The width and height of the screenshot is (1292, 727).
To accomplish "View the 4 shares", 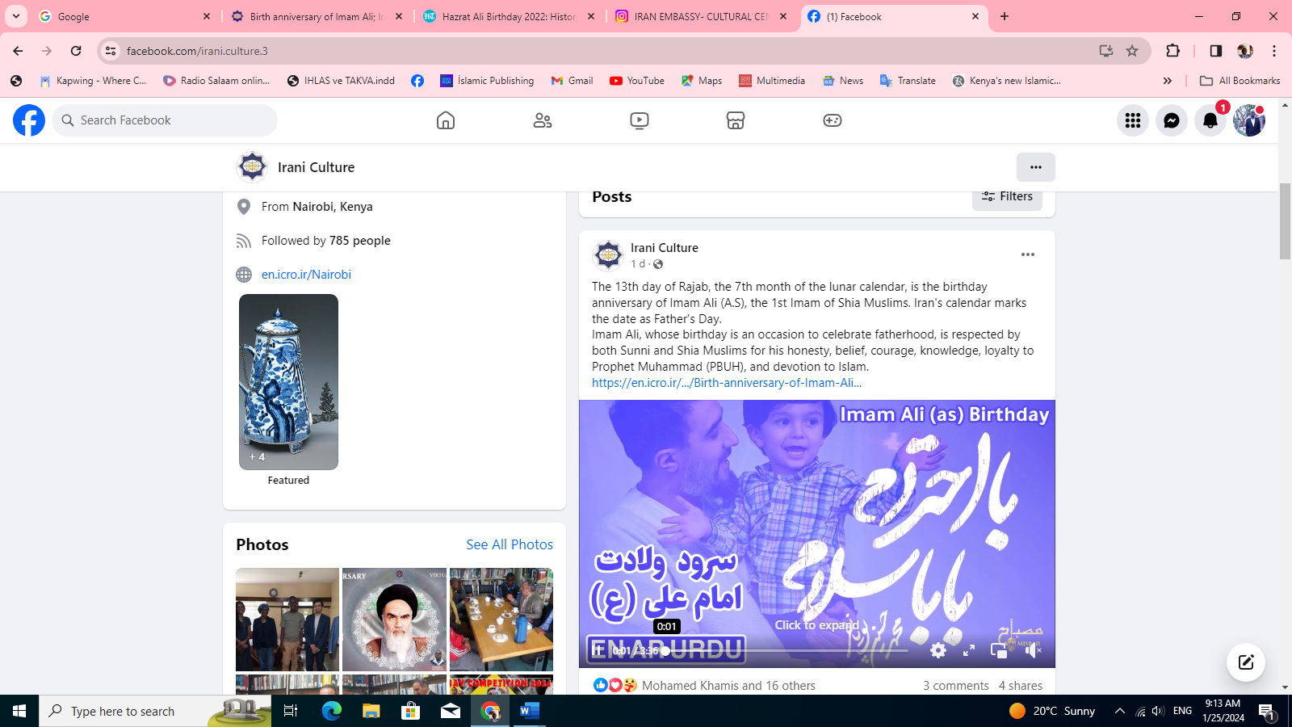I will (1020, 686).
